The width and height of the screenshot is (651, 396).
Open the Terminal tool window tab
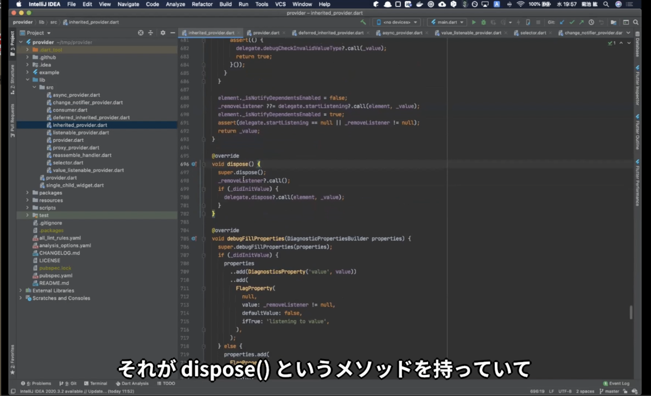tap(95, 383)
